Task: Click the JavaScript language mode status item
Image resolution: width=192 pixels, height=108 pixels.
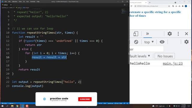Action: pyautogui.click(x=110, y=103)
